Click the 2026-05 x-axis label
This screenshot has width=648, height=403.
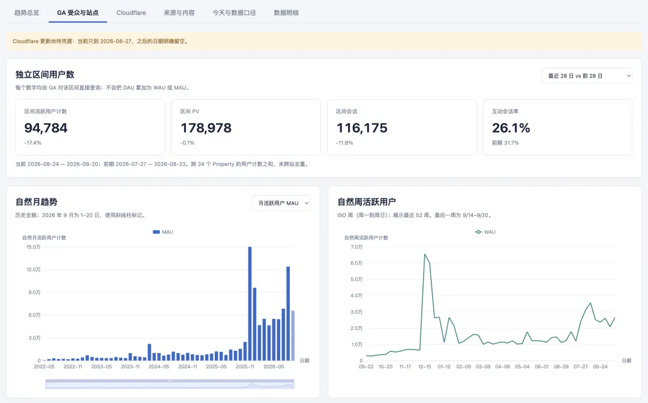[x=274, y=366]
